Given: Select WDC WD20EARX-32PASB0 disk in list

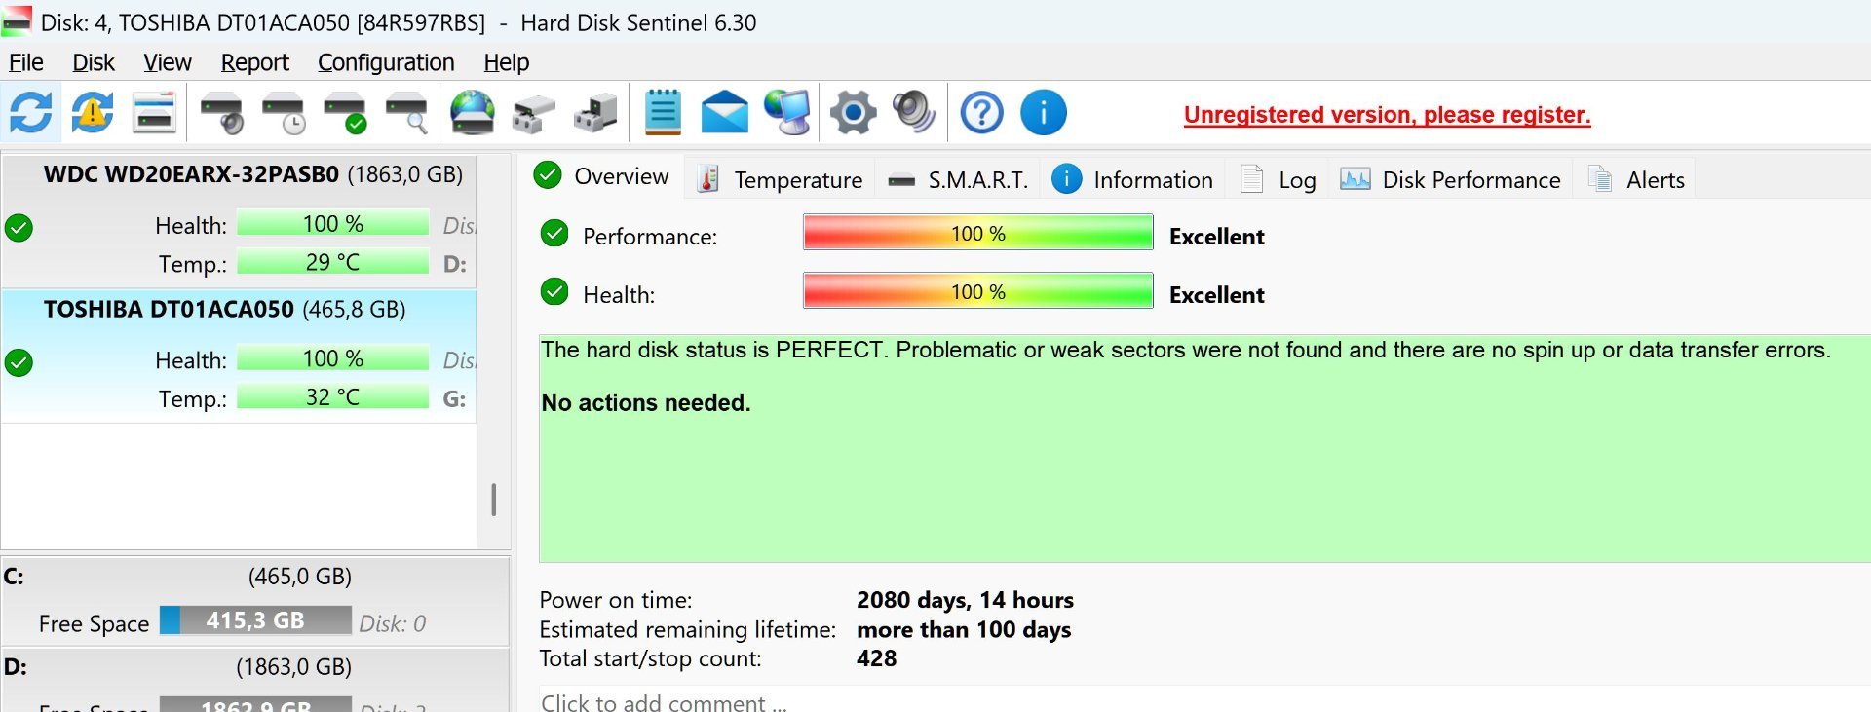Looking at the screenshot, I should (239, 220).
